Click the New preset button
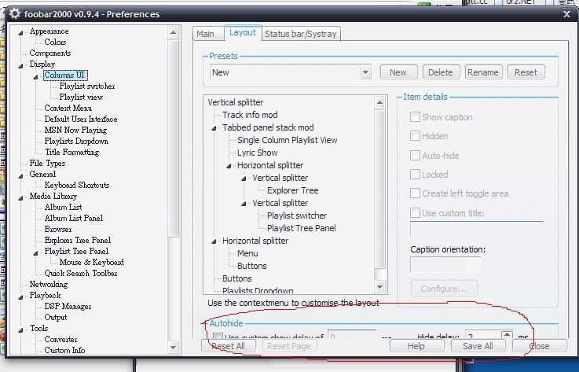Image resolution: width=579 pixels, height=372 pixels. [398, 72]
